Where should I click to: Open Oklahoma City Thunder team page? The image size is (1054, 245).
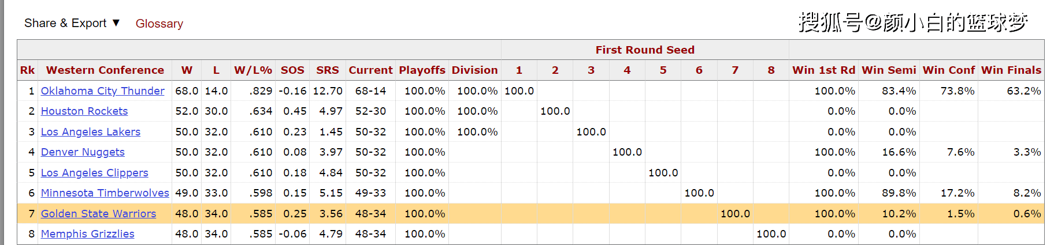click(x=102, y=91)
